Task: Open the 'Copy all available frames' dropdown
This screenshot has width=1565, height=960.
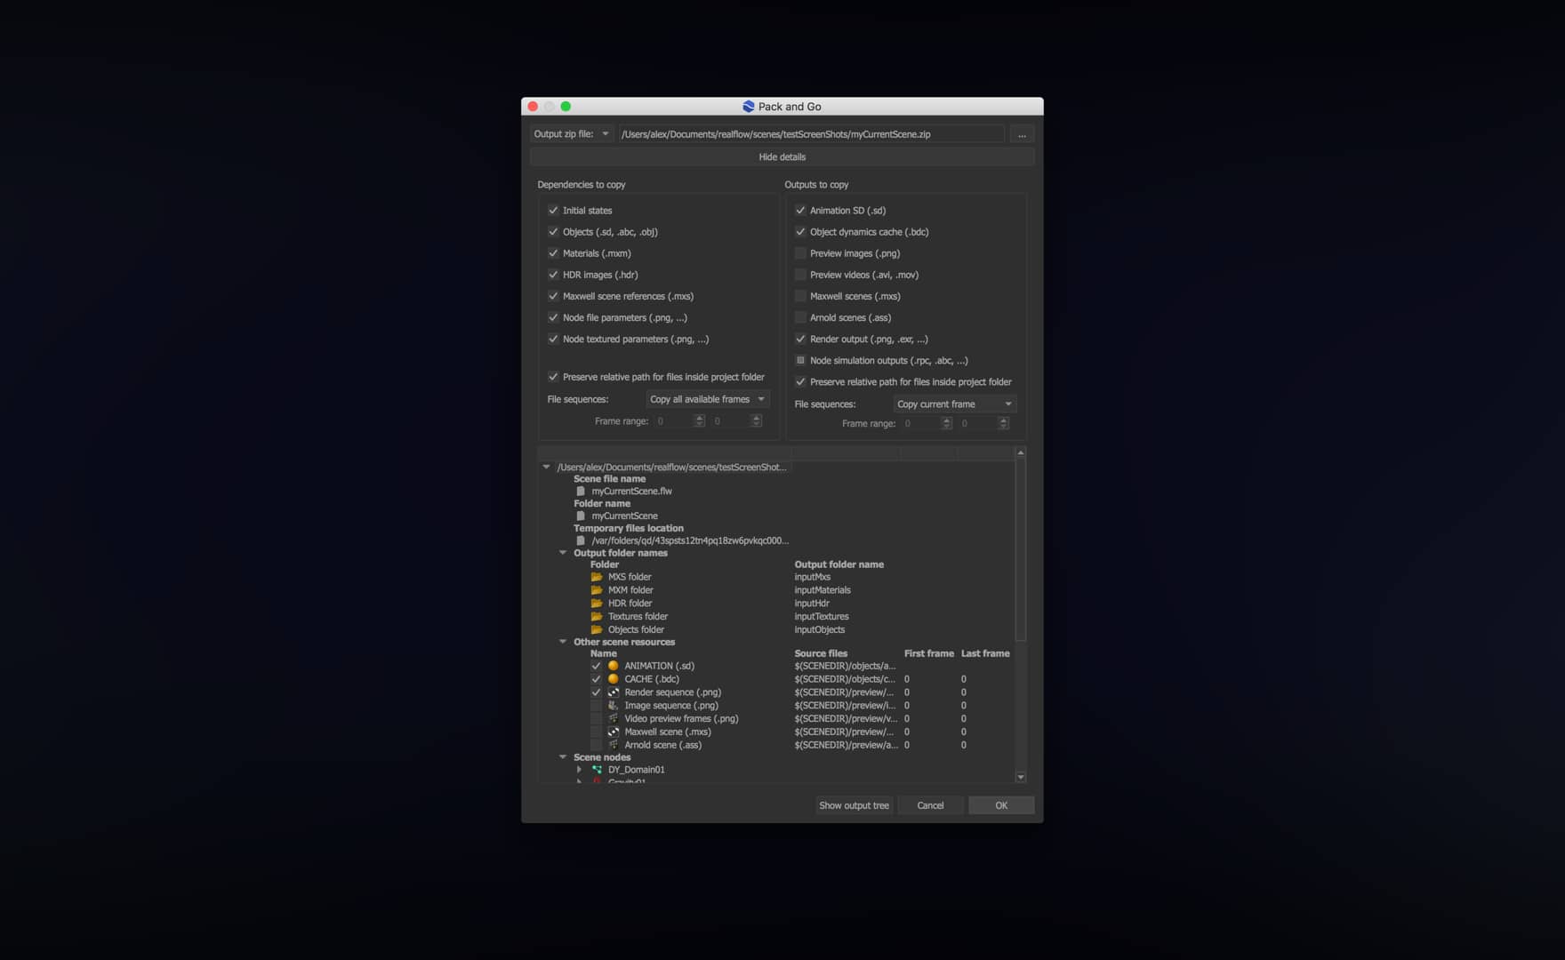Action: [x=707, y=398]
